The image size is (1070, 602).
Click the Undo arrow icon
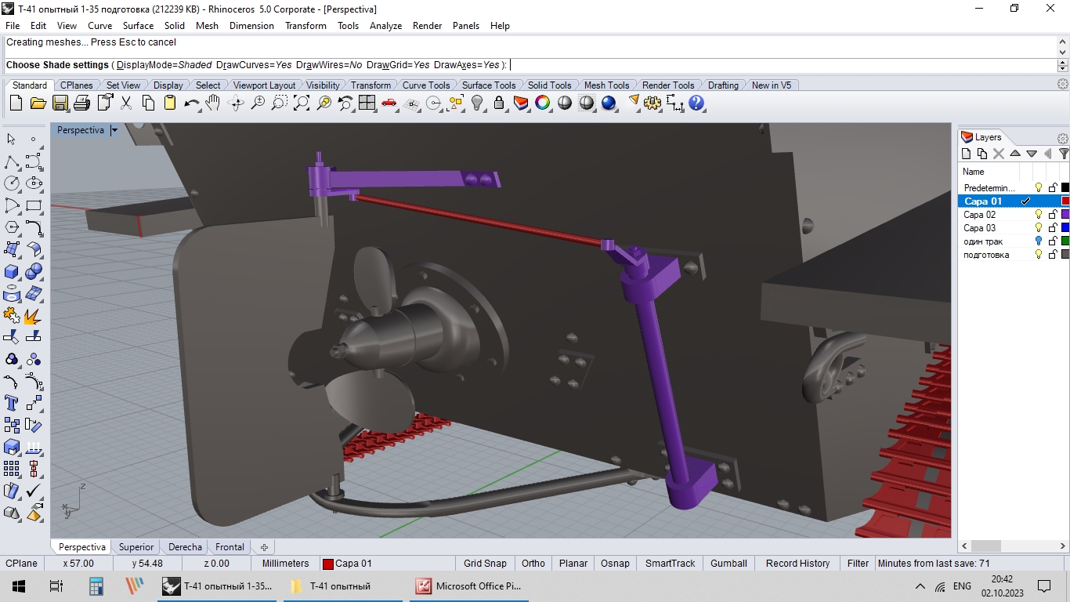point(192,103)
